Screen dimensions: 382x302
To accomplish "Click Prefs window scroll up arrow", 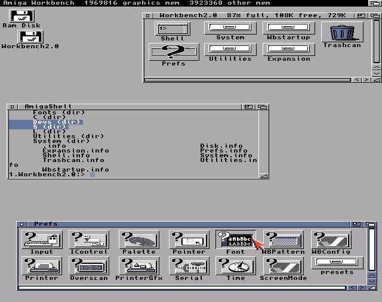I will click(372, 275).
